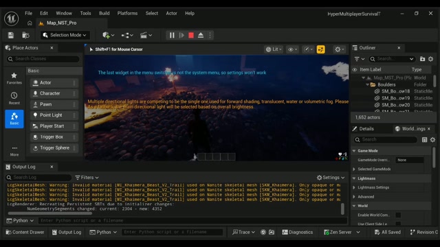440x247 pixels.
Task: Open Details panel settings gear
Action: [432, 139]
